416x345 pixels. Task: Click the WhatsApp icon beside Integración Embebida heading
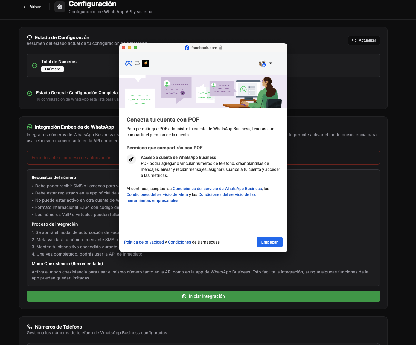tap(30, 127)
